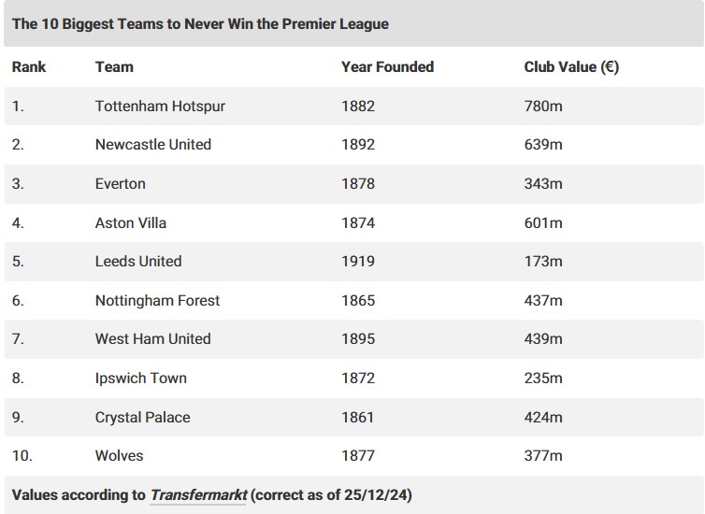Screen dimensions: 705x514
Task: Click the Crystal Palace team cell
Action: [142, 418]
